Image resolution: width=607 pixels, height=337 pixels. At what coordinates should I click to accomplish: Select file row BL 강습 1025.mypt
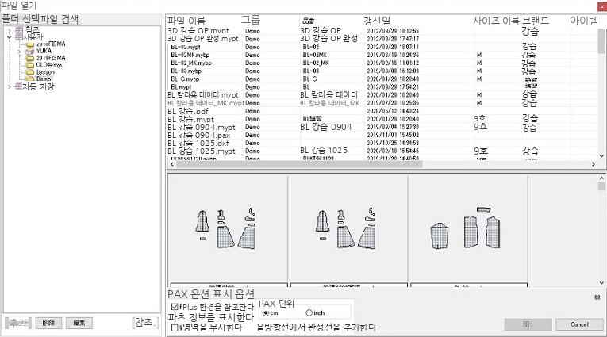pyautogui.click(x=382, y=151)
